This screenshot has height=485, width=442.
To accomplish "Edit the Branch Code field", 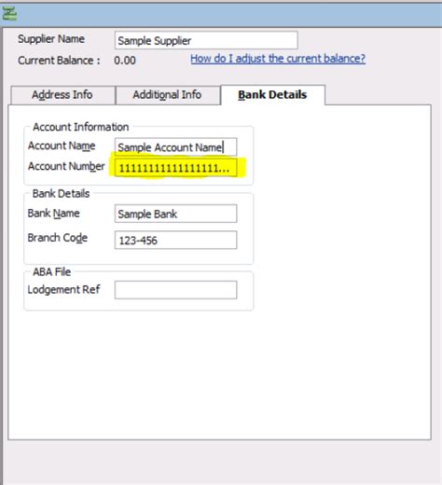I will (175, 240).
